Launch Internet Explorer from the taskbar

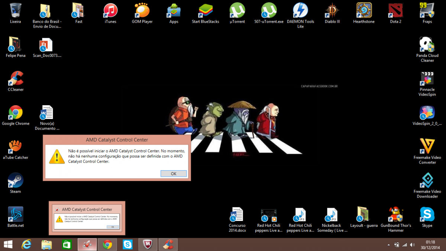point(26,244)
